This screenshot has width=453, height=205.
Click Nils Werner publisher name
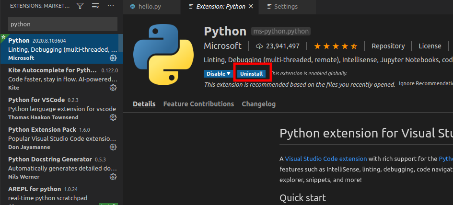[23, 177]
